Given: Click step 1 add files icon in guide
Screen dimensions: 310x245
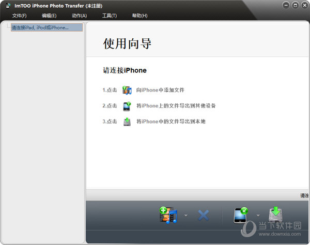Looking at the screenshot, I should (127, 90).
